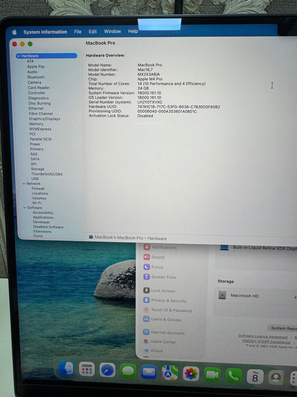Open the Apple menu icon
Image resolution: width=297 pixels, height=397 pixels.
point(15,32)
